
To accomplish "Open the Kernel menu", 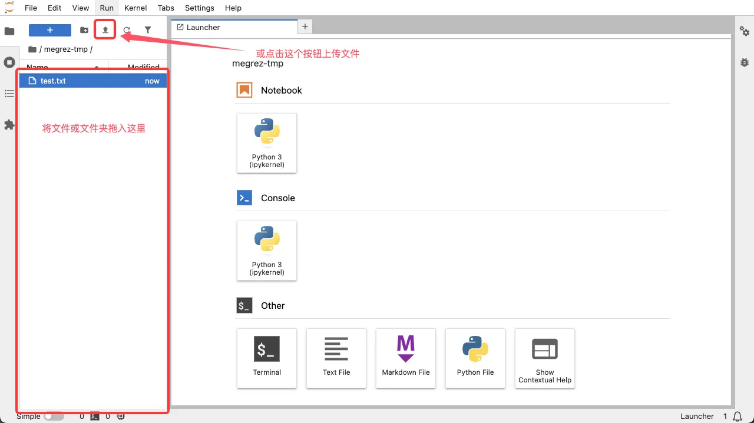I will click(x=135, y=8).
